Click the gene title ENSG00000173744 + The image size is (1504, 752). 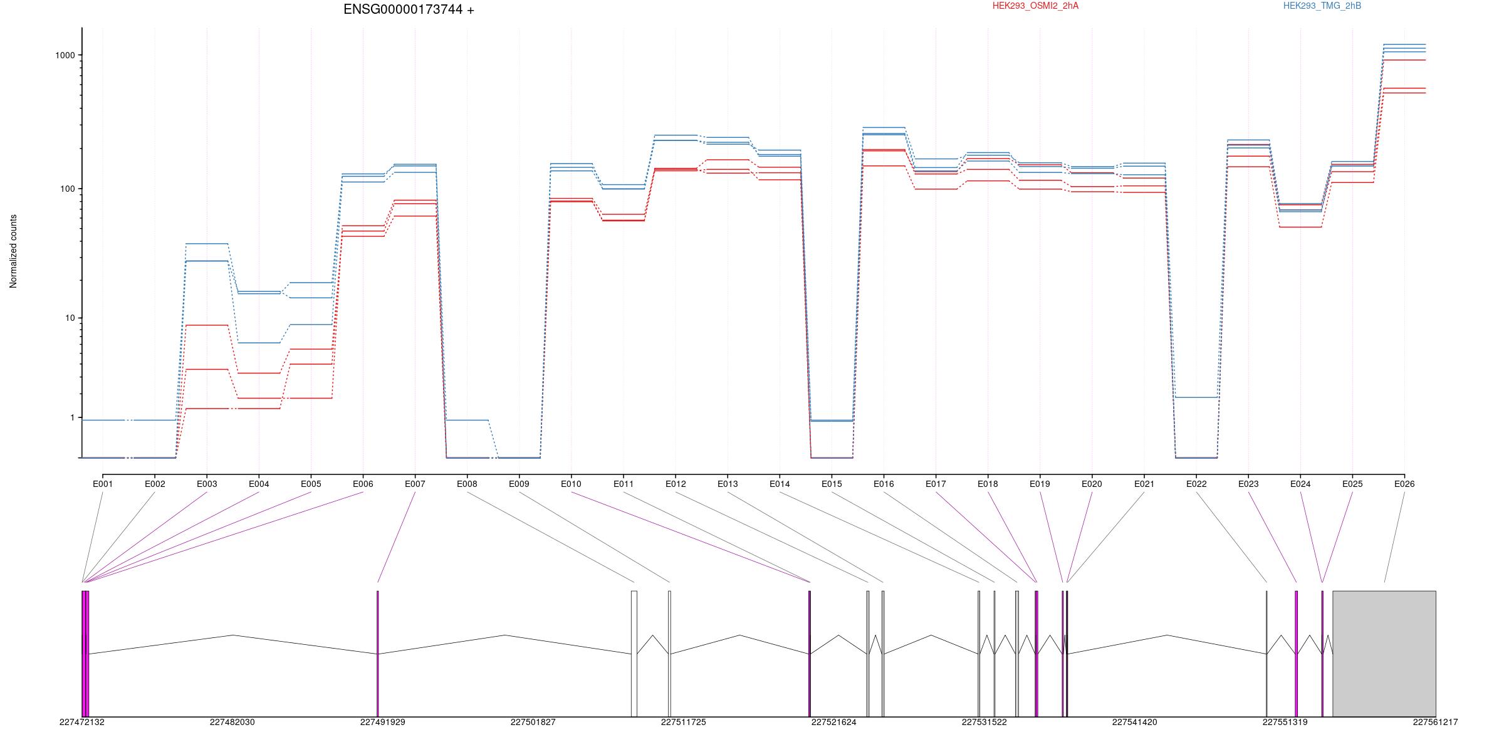tap(409, 10)
